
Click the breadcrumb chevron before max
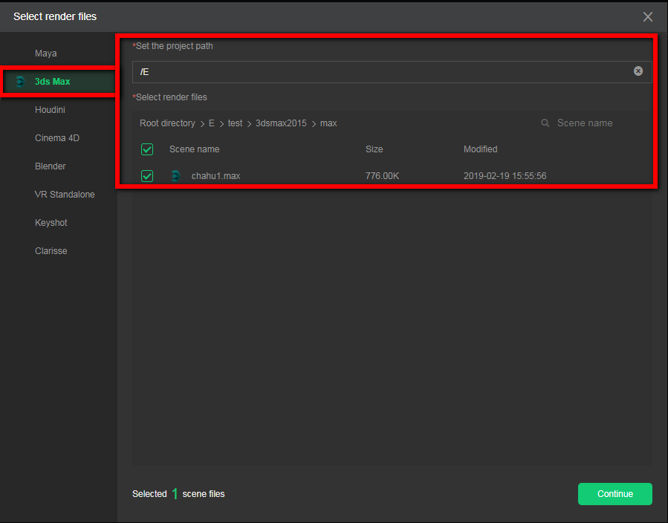point(314,124)
